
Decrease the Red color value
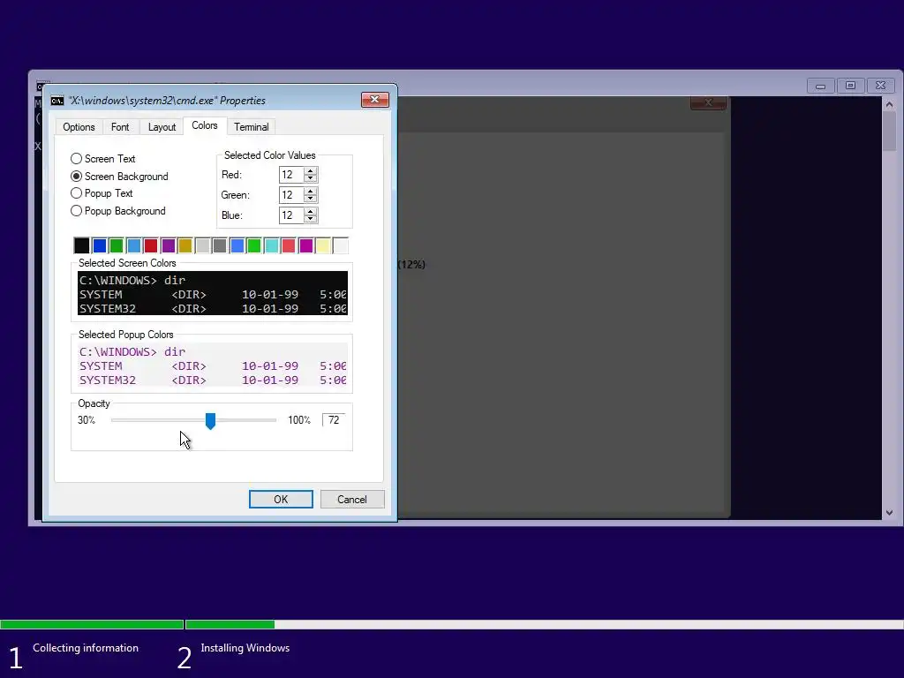coord(311,178)
